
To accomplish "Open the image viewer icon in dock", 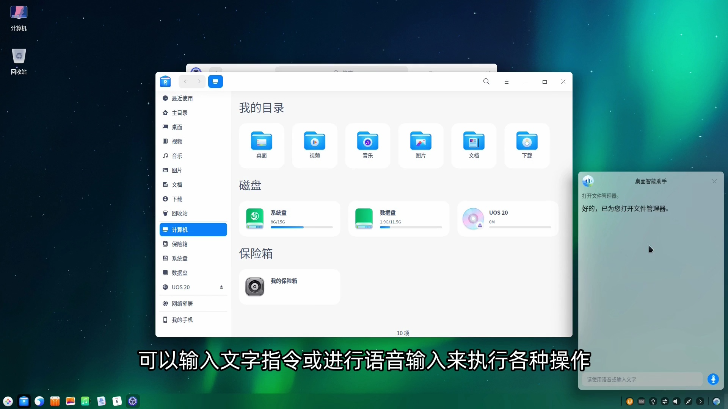I will [x=71, y=401].
